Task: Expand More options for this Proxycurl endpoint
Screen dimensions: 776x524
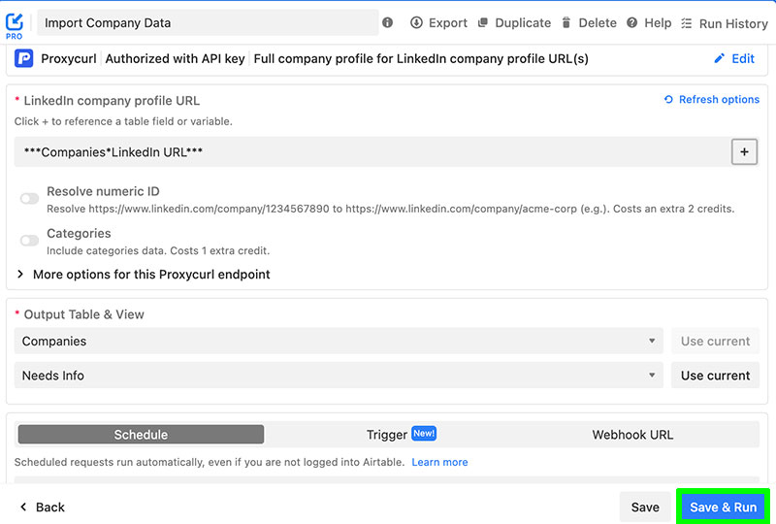Action: tap(144, 275)
